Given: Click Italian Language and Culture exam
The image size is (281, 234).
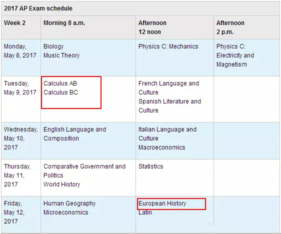Looking at the screenshot, I should 167,134.
